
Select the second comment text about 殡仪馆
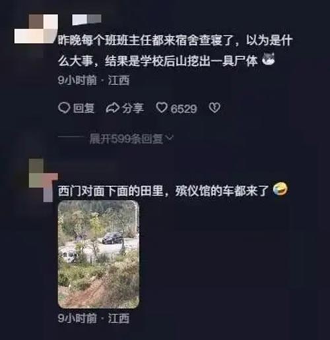point(163,190)
